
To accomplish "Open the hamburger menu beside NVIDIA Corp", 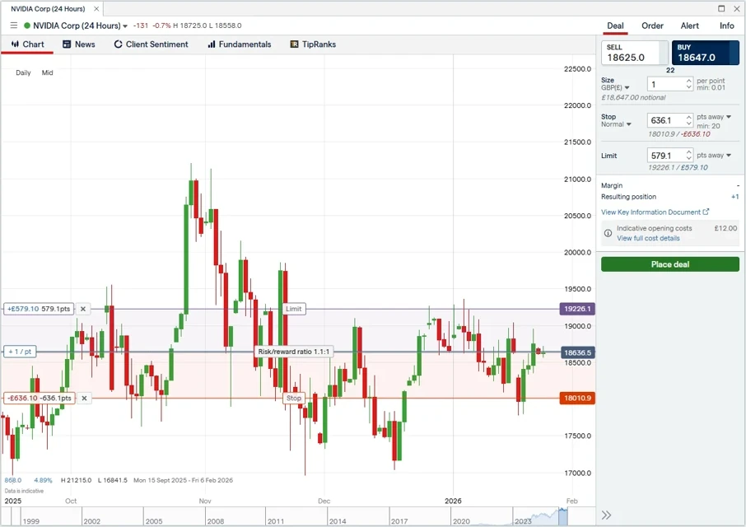I will pyautogui.click(x=14, y=26).
